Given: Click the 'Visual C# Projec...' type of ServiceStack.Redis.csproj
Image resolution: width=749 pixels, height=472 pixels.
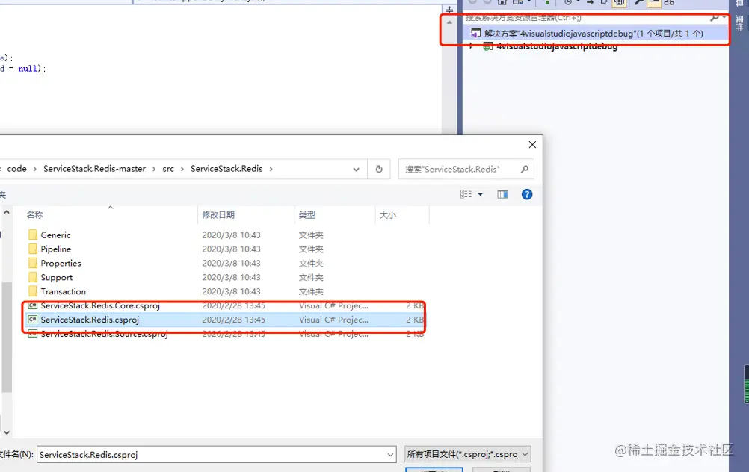Looking at the screenshot, I should [x=333, y=320].
